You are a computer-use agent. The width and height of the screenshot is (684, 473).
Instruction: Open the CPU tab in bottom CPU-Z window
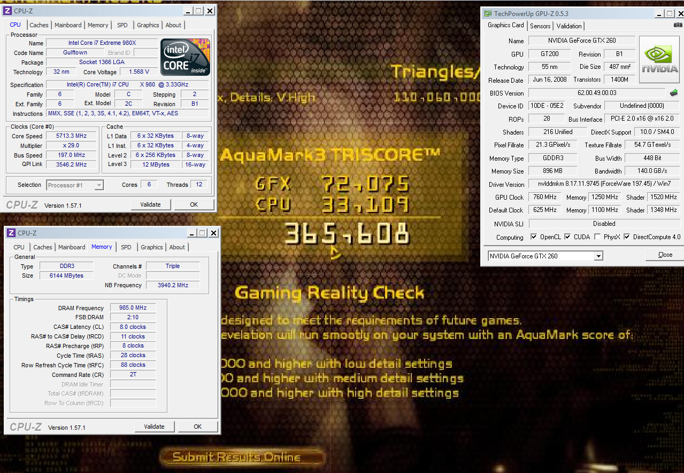19,247
